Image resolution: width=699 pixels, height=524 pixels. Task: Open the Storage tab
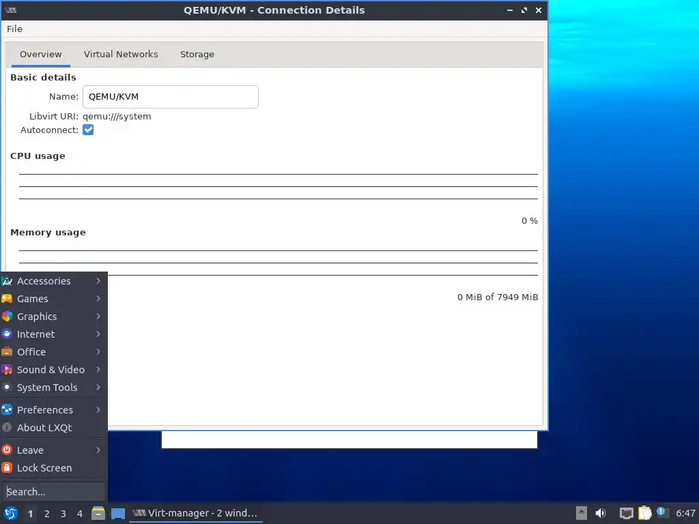point(197,55)
